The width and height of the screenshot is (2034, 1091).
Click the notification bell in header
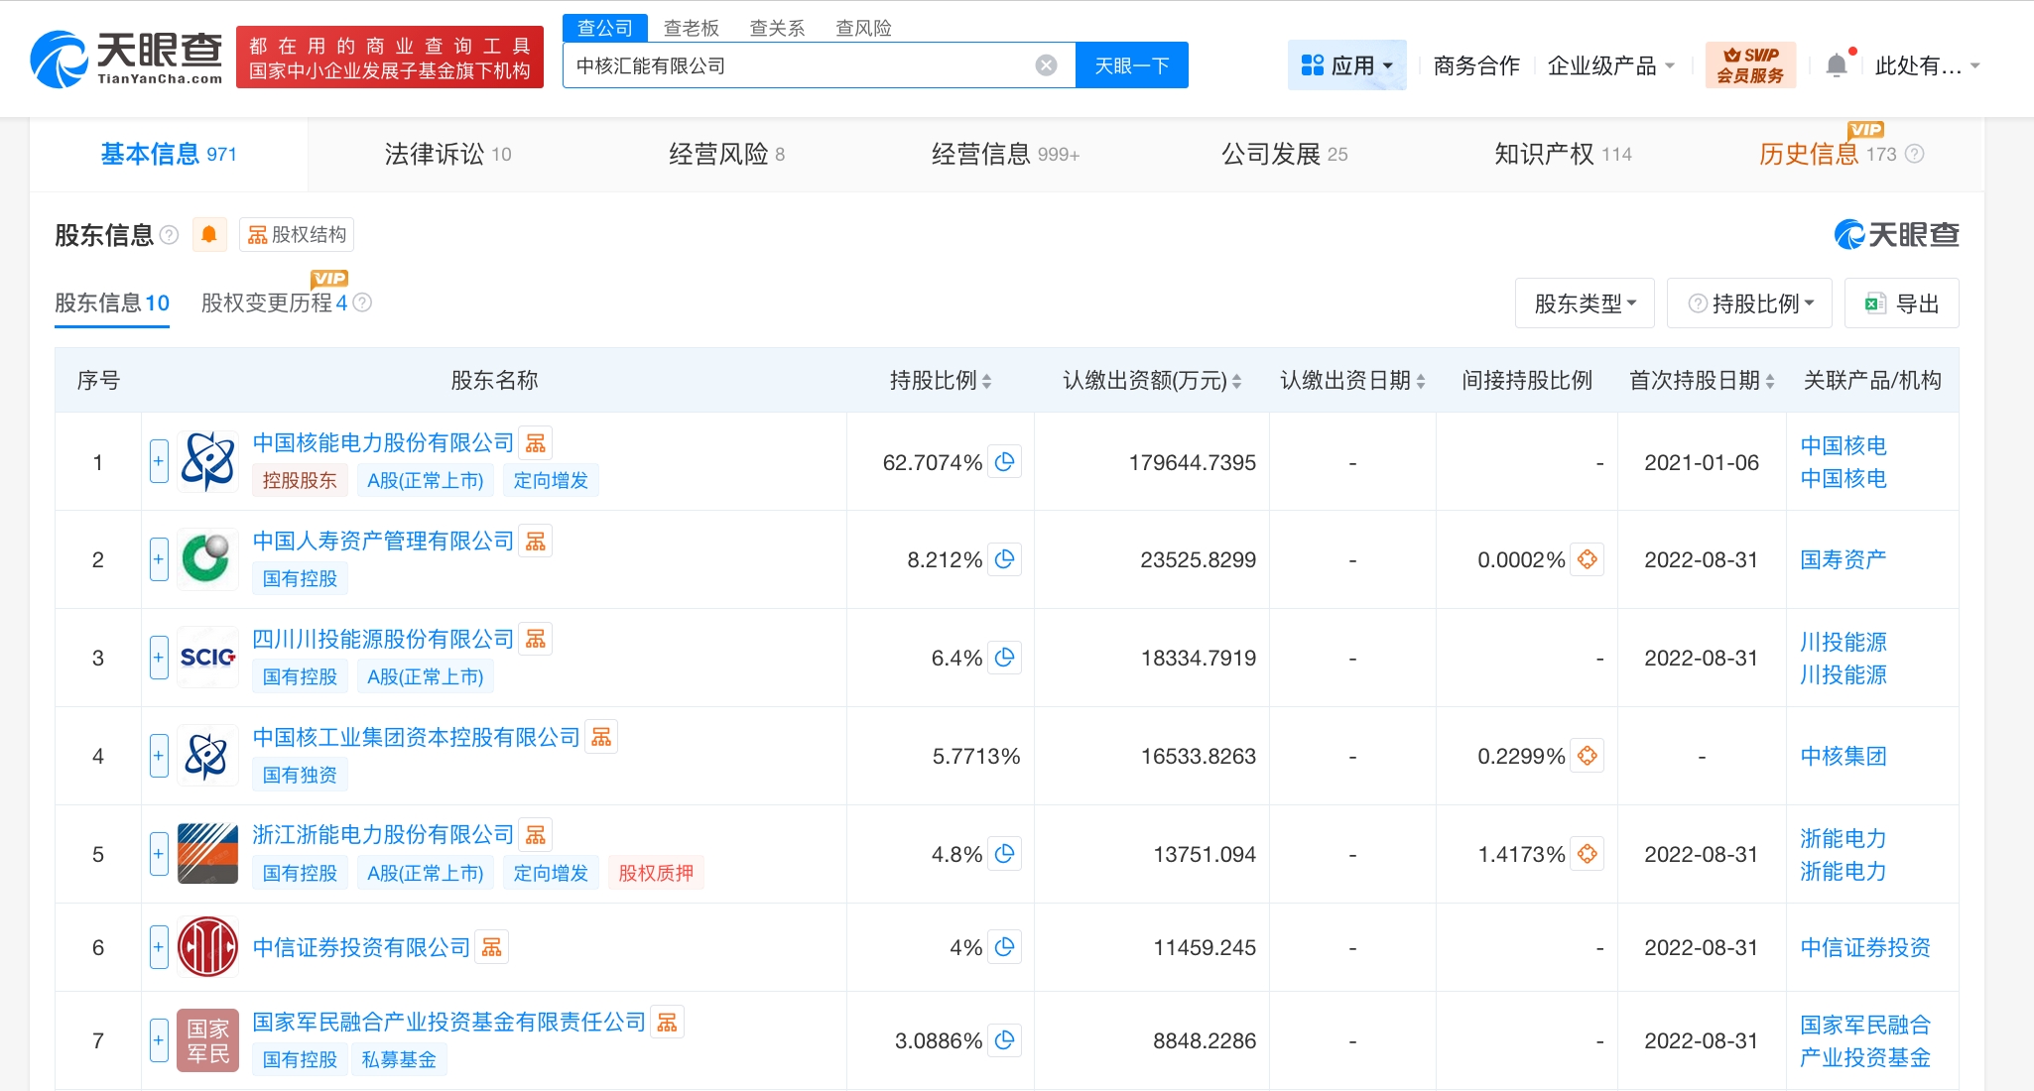coord(1837,65)
